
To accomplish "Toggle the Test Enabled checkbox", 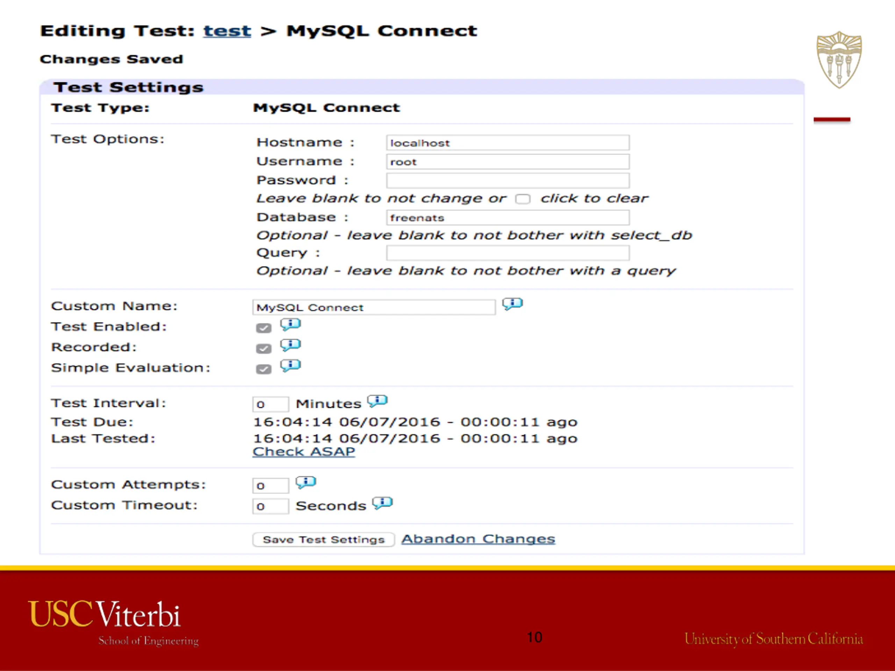I will tap(264, 328).
